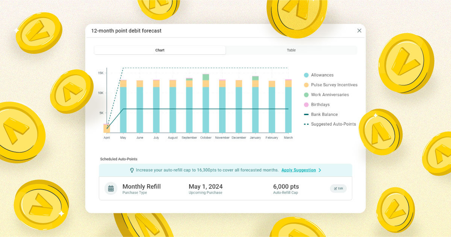This screenshot has height=237, width=451.
Task: Click the 6,000 pts Auto-Refill Cap value
Action: pos(286,187)
